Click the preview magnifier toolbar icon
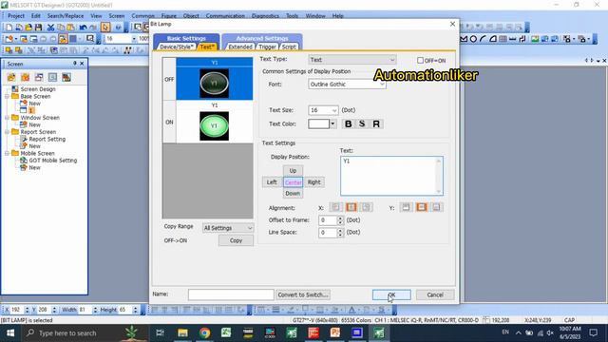The width and height of the screenshot is (608, 342). tap(90, 39)
